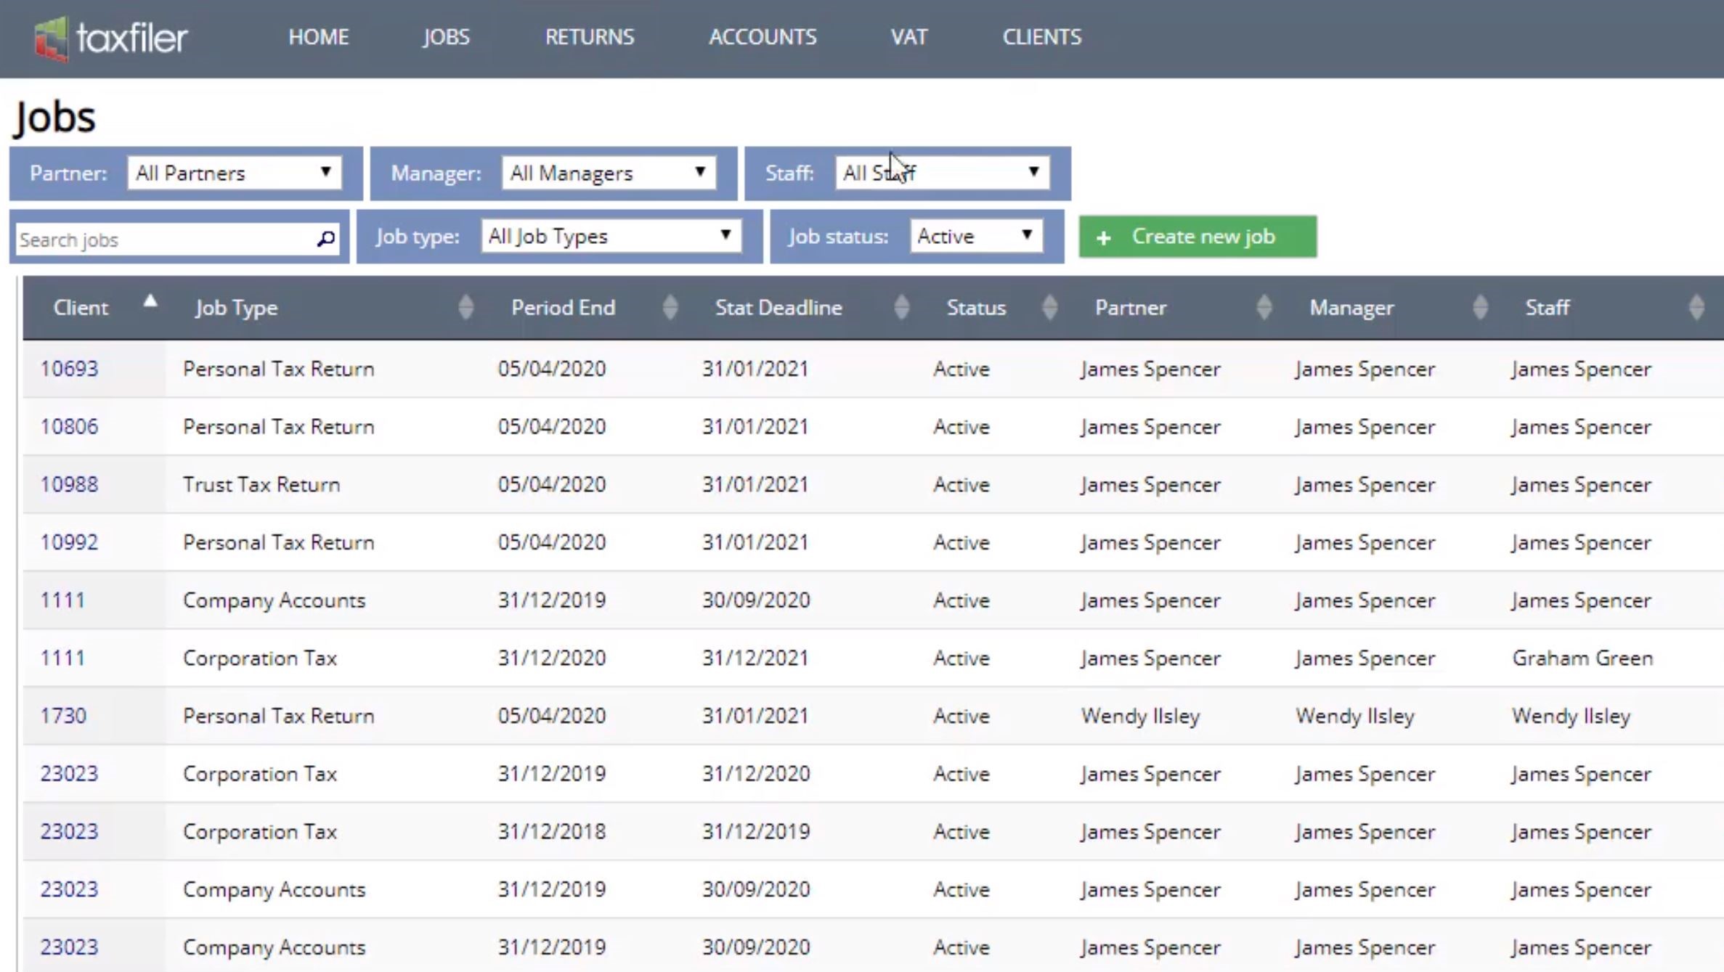This screenshot has width=1724, height=972.
Task: Open the All Job Types dropdown
Action: 610,236
